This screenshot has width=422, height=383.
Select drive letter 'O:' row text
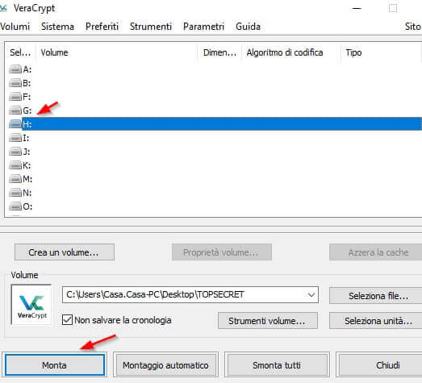tap(27, 206)
